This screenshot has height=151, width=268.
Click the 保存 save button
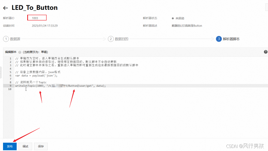click(41, 146)
